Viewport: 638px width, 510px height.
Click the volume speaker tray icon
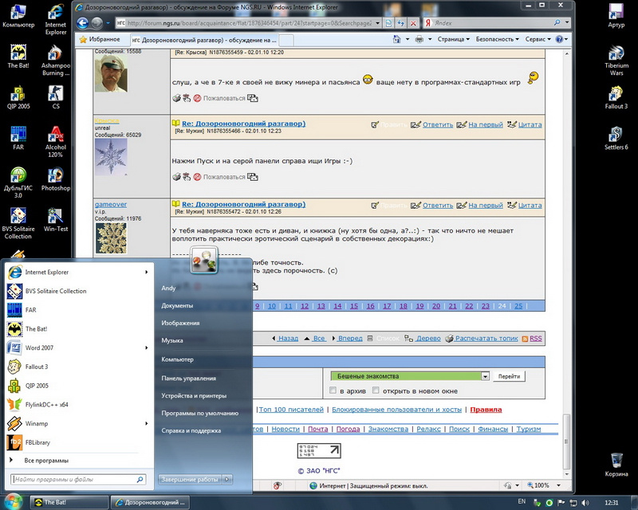[x=585, y=503]
